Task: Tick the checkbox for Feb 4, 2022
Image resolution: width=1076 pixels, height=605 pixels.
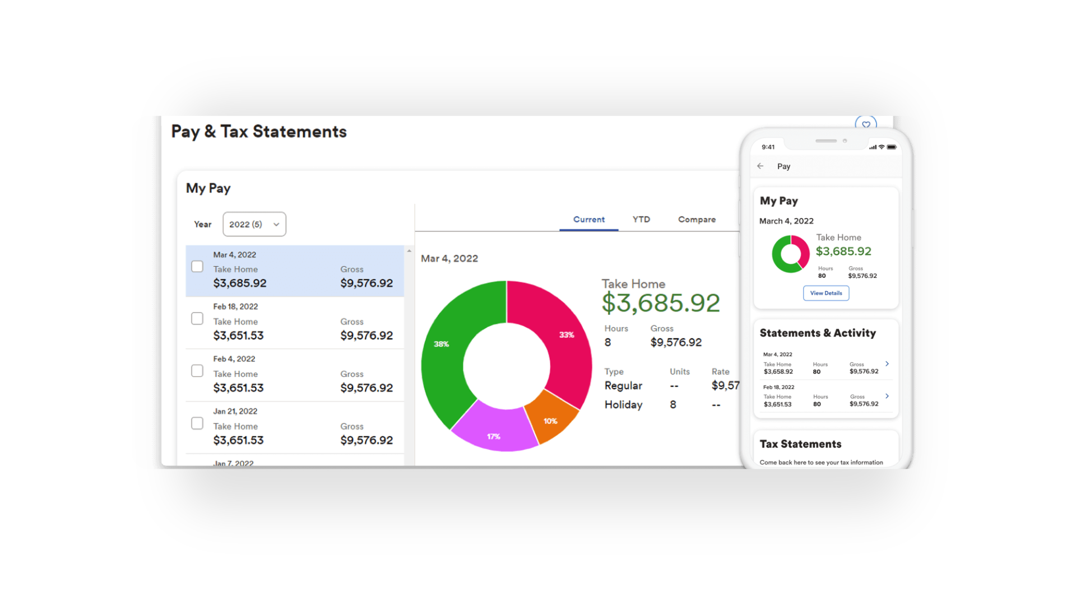Action: tap(197, 370)
